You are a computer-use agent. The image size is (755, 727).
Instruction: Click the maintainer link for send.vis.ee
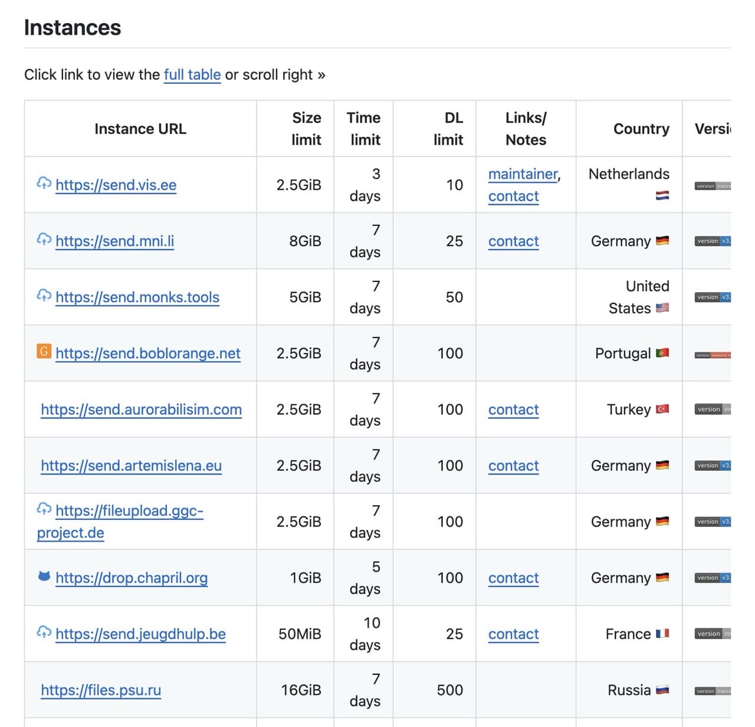click(523, 174)
